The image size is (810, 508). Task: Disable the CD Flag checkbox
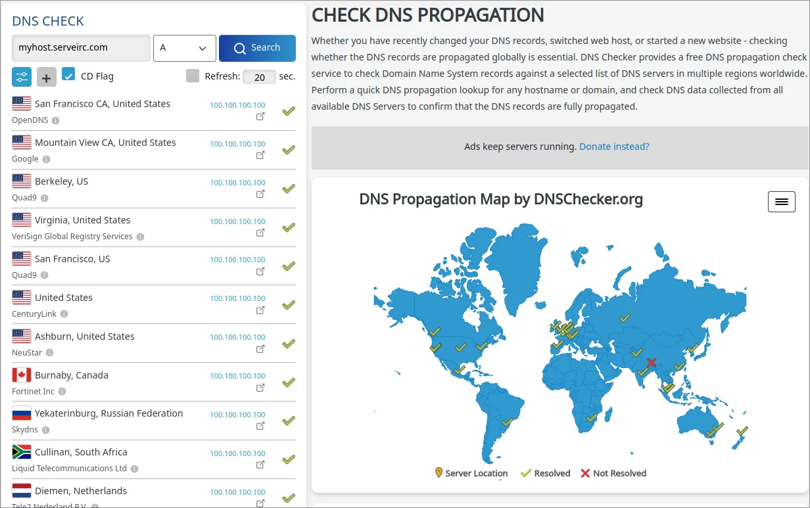(x=68, y=75)
